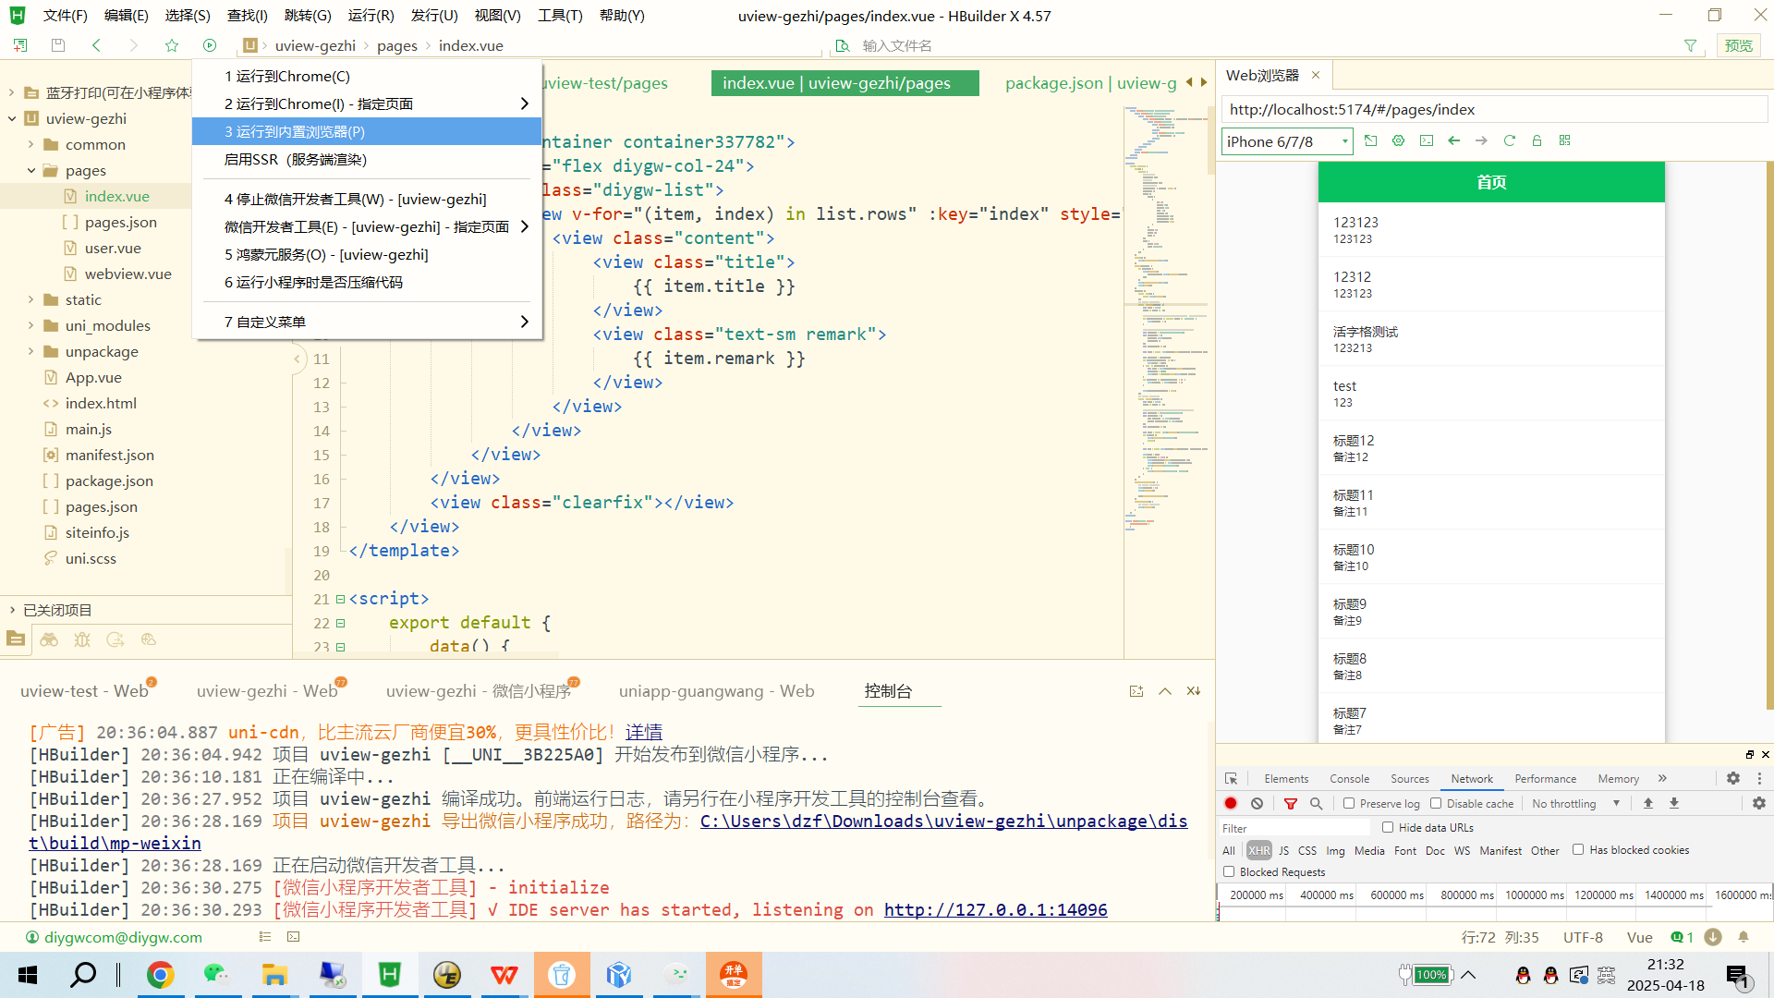Click the clear network log icon

(1257, 804)
